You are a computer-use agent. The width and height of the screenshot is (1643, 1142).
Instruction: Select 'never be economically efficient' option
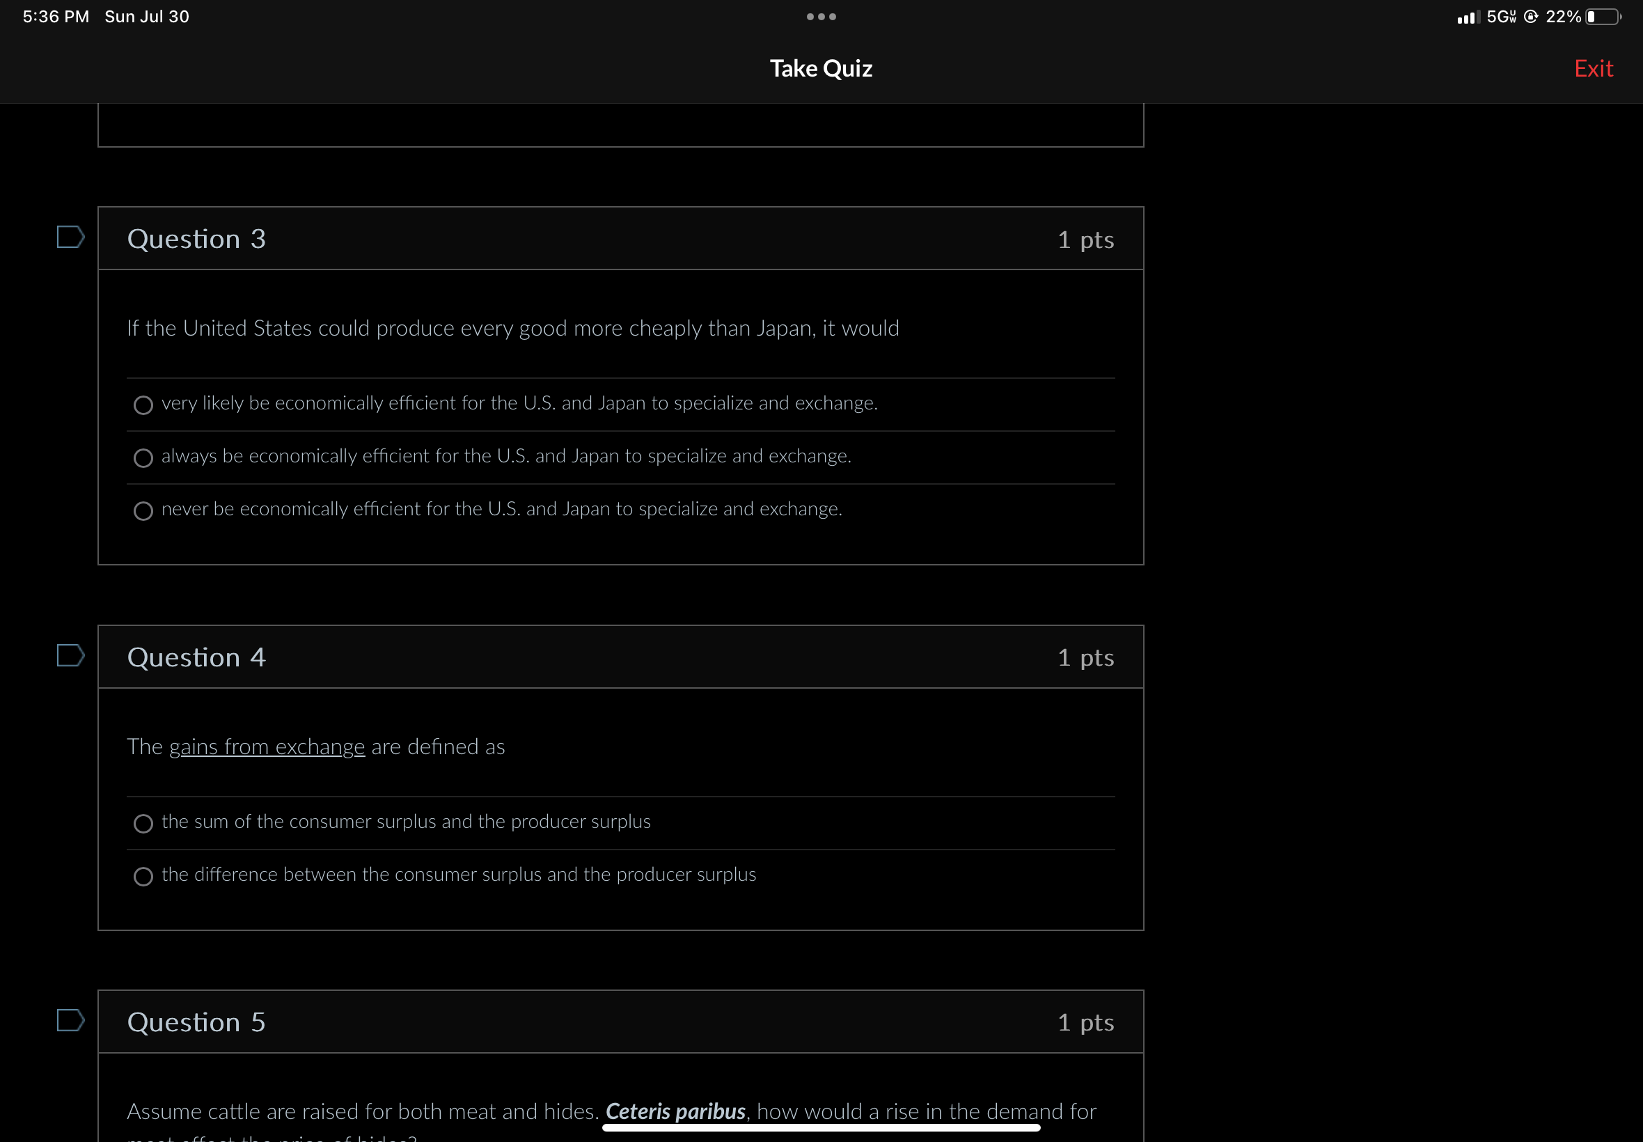(x=143, y=511)
